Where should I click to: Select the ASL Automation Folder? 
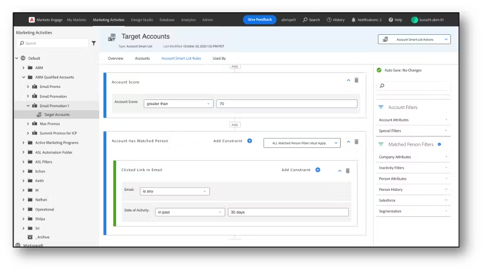pos(54,153)
